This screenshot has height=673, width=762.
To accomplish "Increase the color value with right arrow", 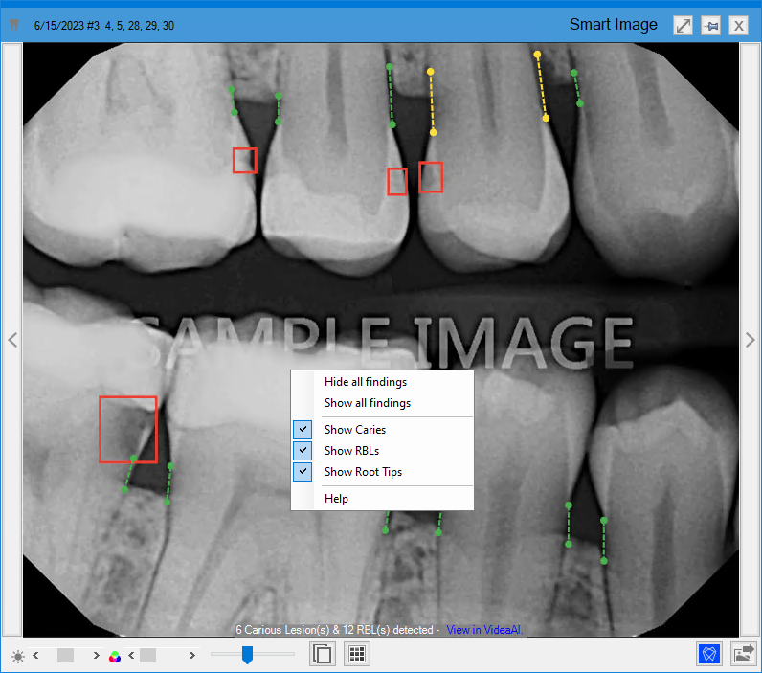I will pyautogui.click(x=192, y=656).
